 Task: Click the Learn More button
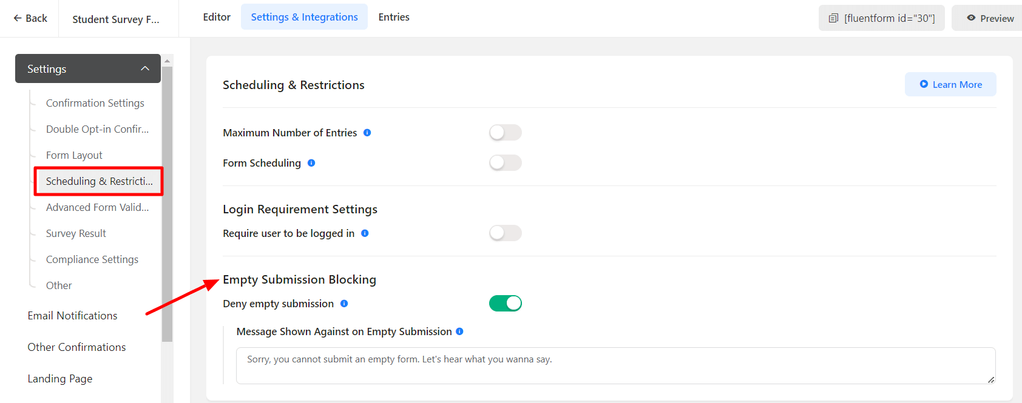point(950,84)
